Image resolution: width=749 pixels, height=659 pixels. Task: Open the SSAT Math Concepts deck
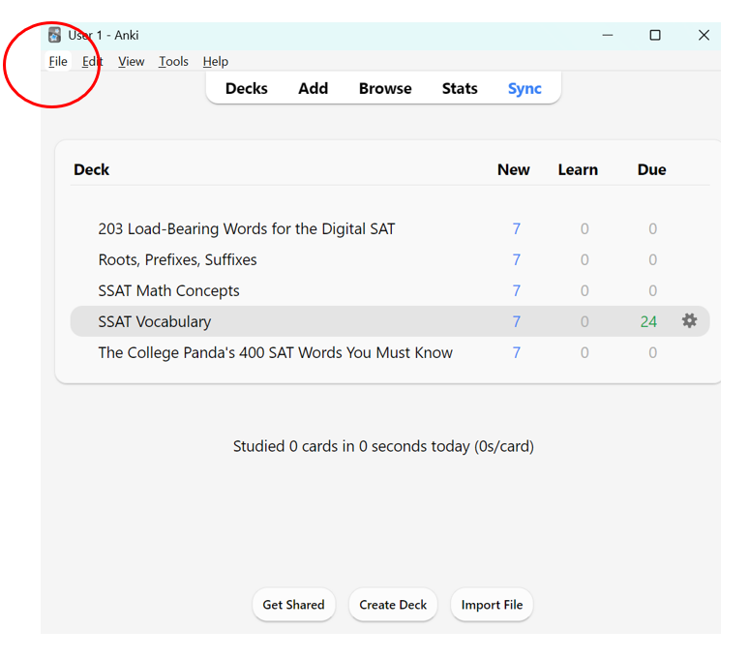(168, 291)
